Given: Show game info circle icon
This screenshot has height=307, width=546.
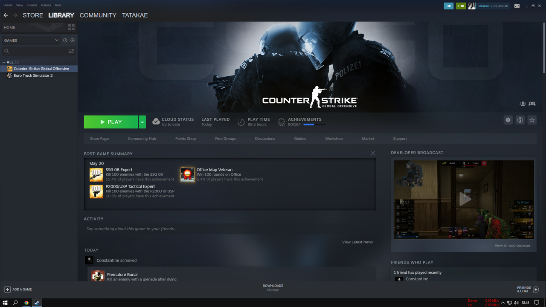Looking at the screenshot, I should click(520, 120).
